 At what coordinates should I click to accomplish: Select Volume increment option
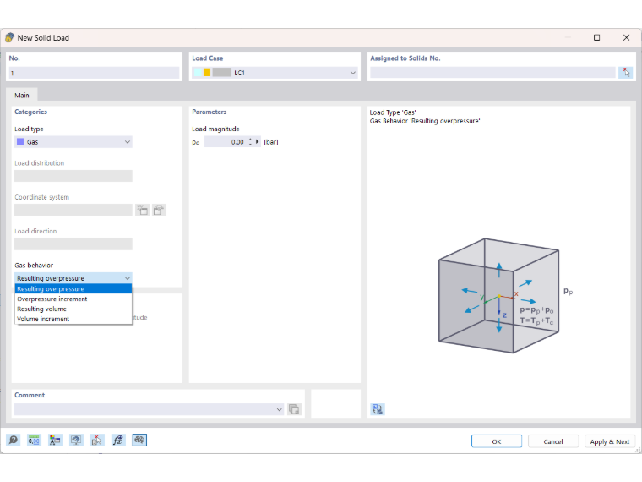[x=73, y=319]
